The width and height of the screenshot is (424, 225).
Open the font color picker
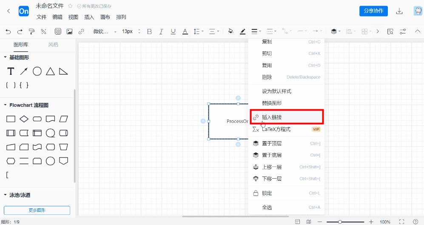185,31
